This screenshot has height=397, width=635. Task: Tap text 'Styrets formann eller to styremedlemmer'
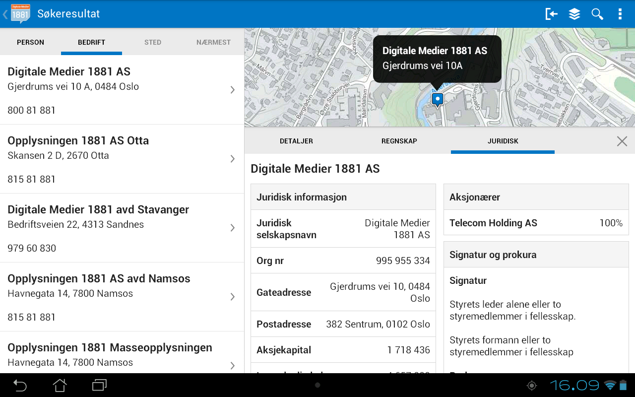[511, 346]
